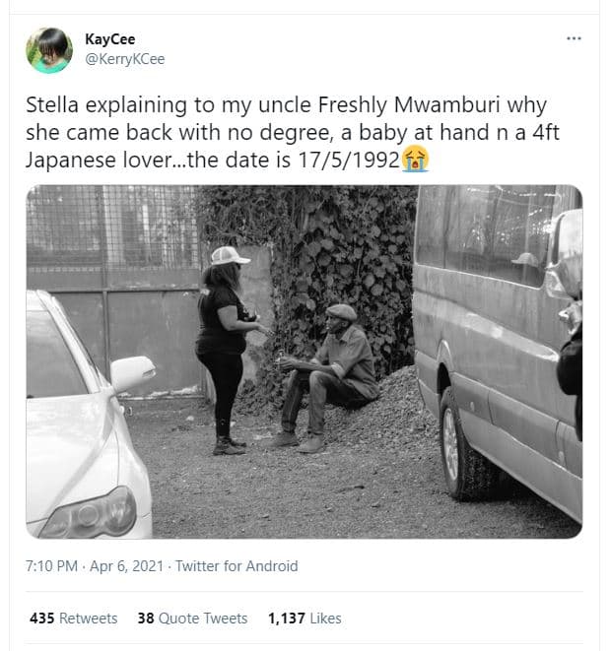610x651 pixels.
Task: Click the crying emoji in the tweet
Action: [x=416, y=159]
